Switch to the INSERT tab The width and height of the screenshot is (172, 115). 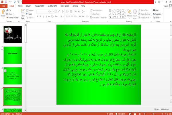tap(20, 6)
